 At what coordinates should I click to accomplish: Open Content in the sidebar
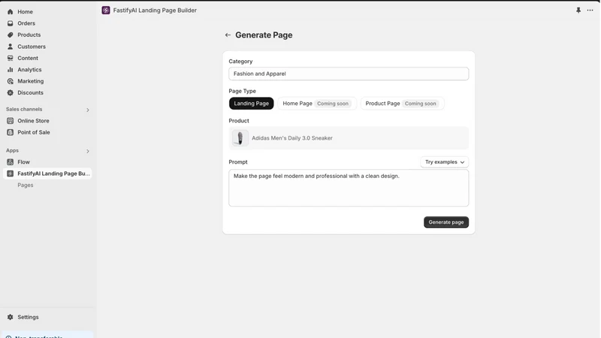click(28, 58)
